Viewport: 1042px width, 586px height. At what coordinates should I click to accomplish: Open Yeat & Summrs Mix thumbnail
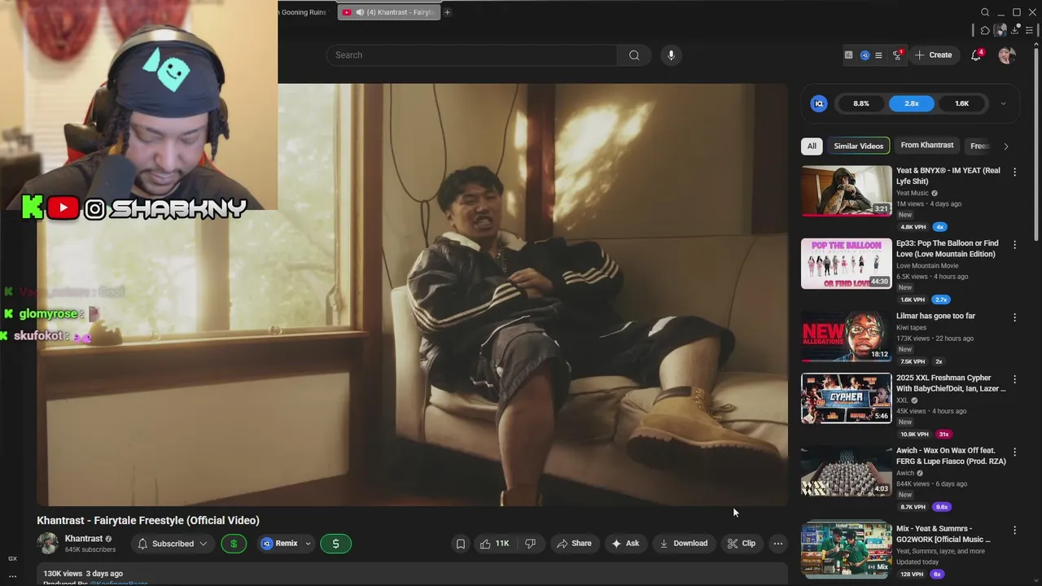[x=846, y=549]
